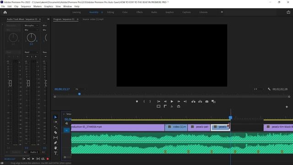Click the Add Marker button in Program monitor
This screenshot has width=293, height=165.
[137, 101]
